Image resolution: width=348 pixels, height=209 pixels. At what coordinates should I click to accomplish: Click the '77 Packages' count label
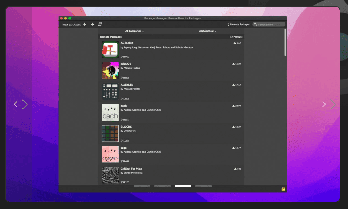click(236, 37)
